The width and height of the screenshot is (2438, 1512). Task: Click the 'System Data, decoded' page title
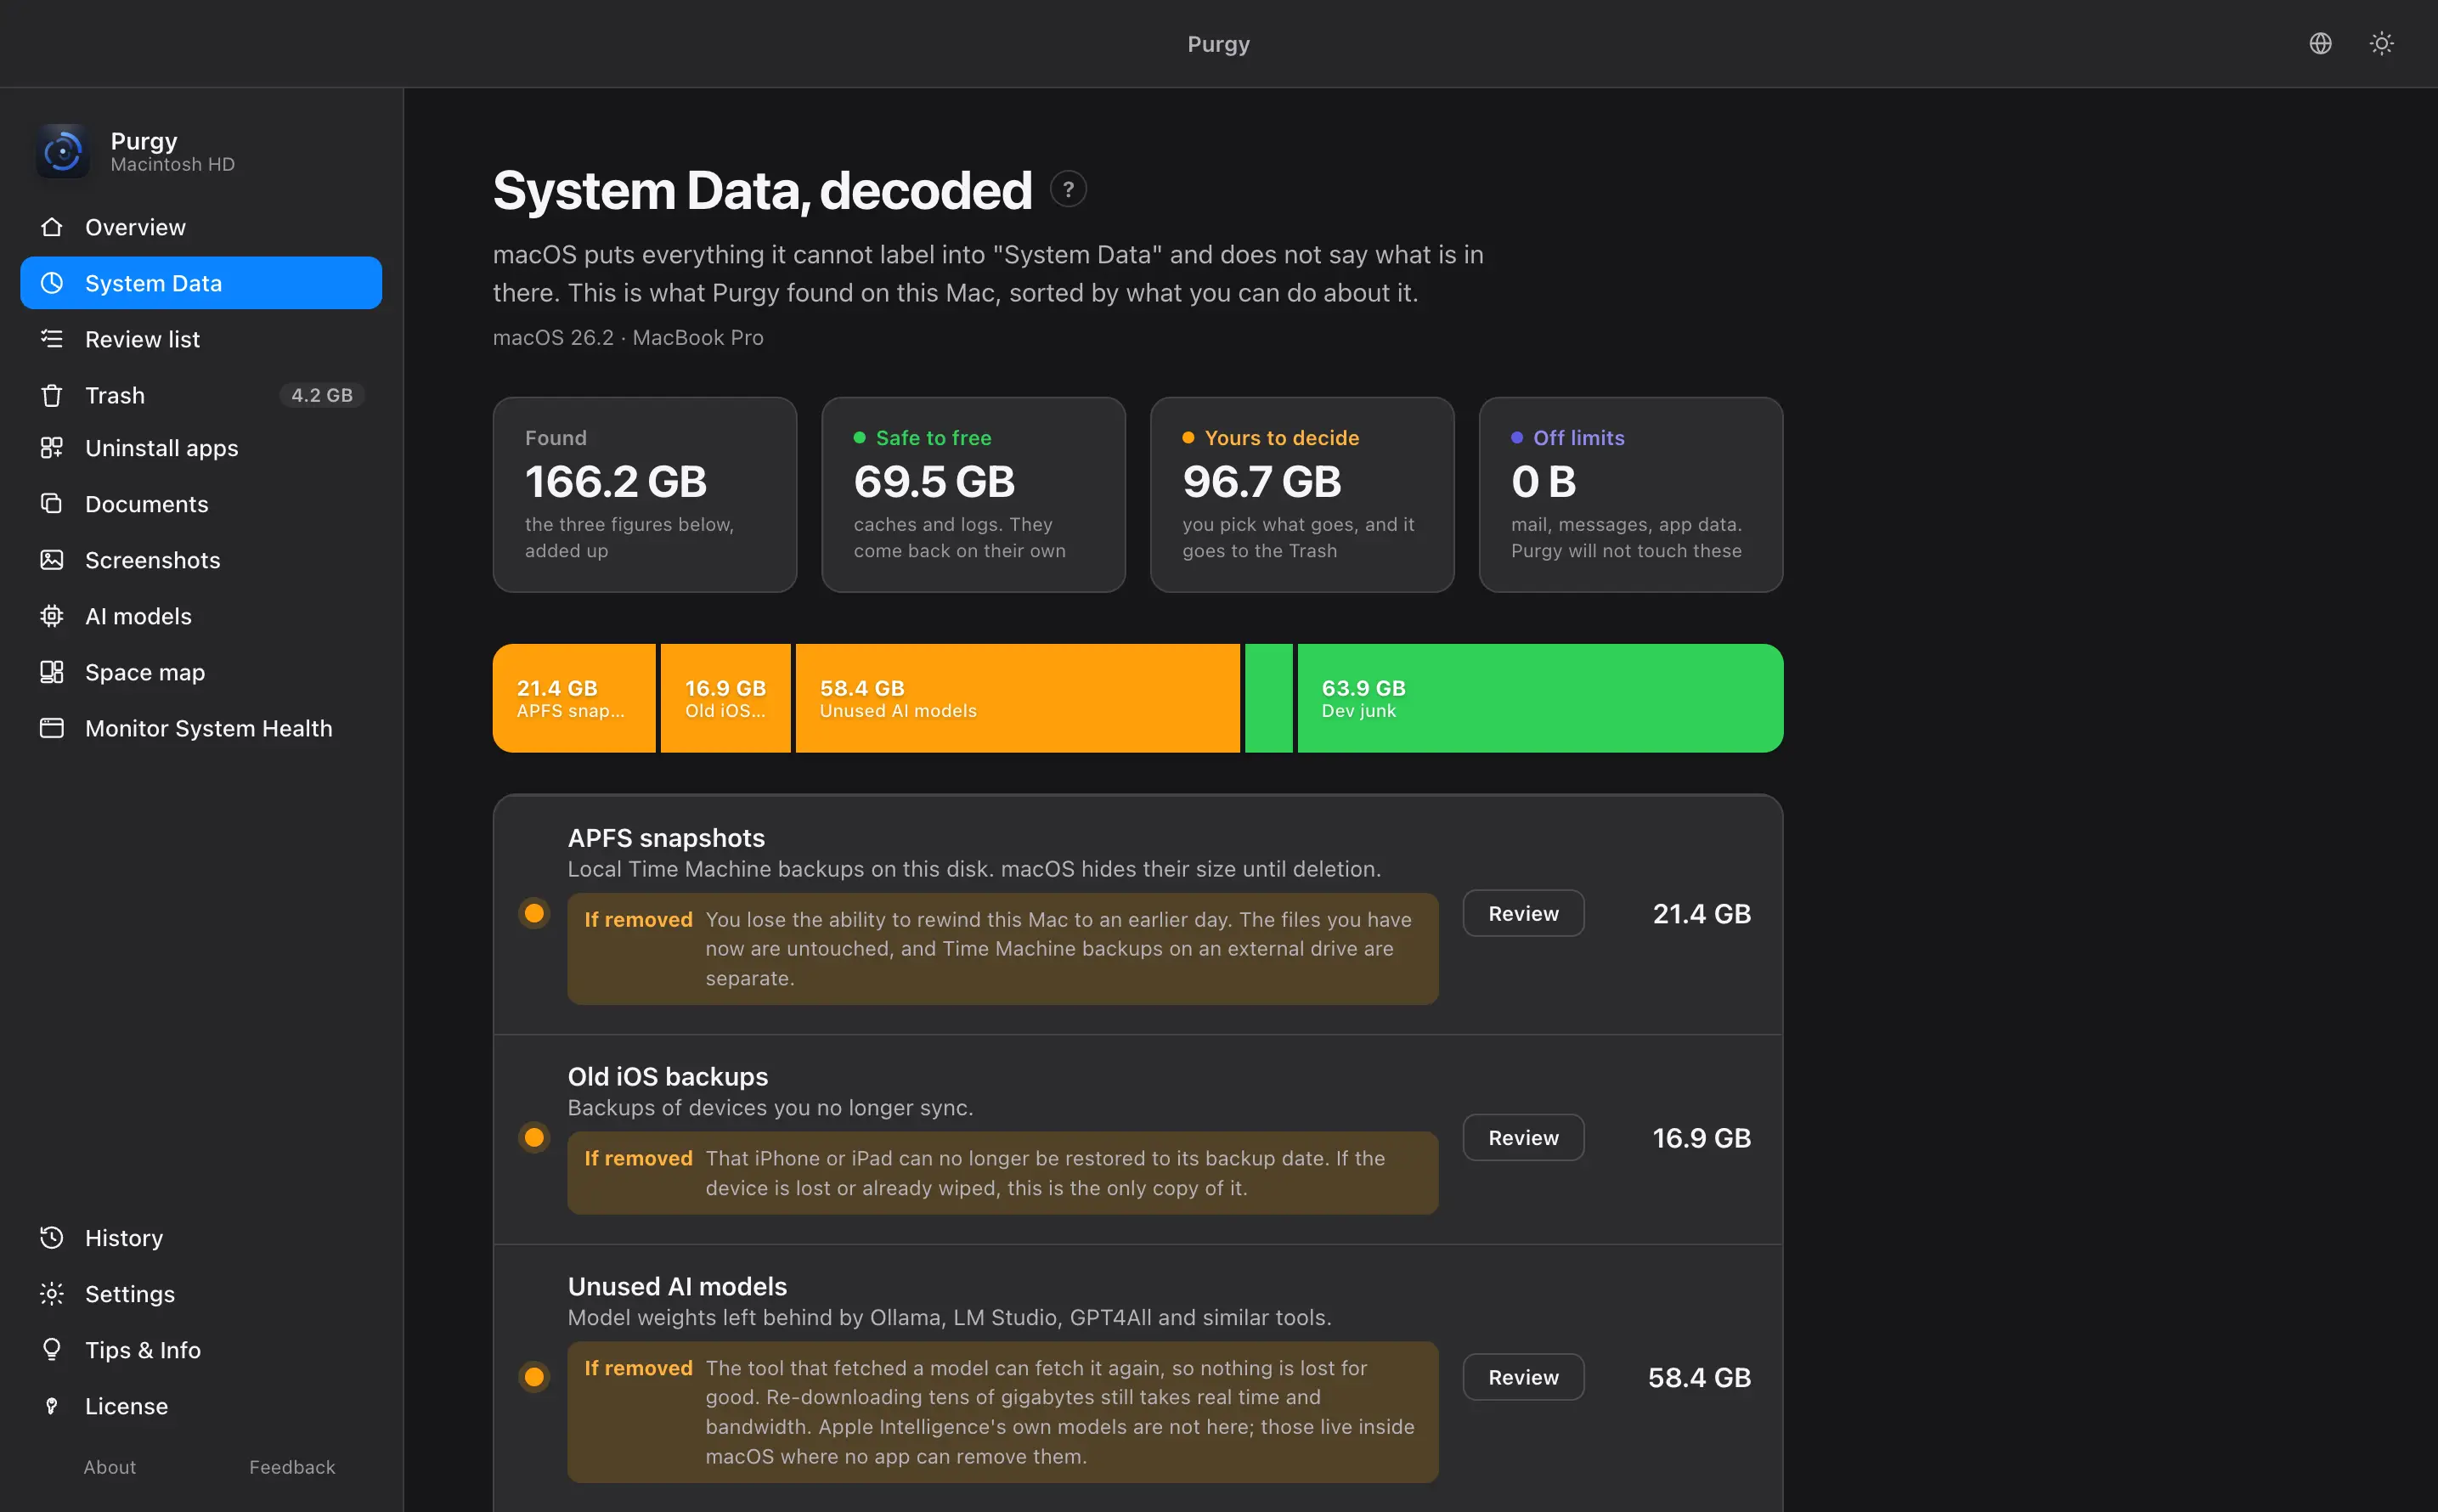click(x=762, y=191)
